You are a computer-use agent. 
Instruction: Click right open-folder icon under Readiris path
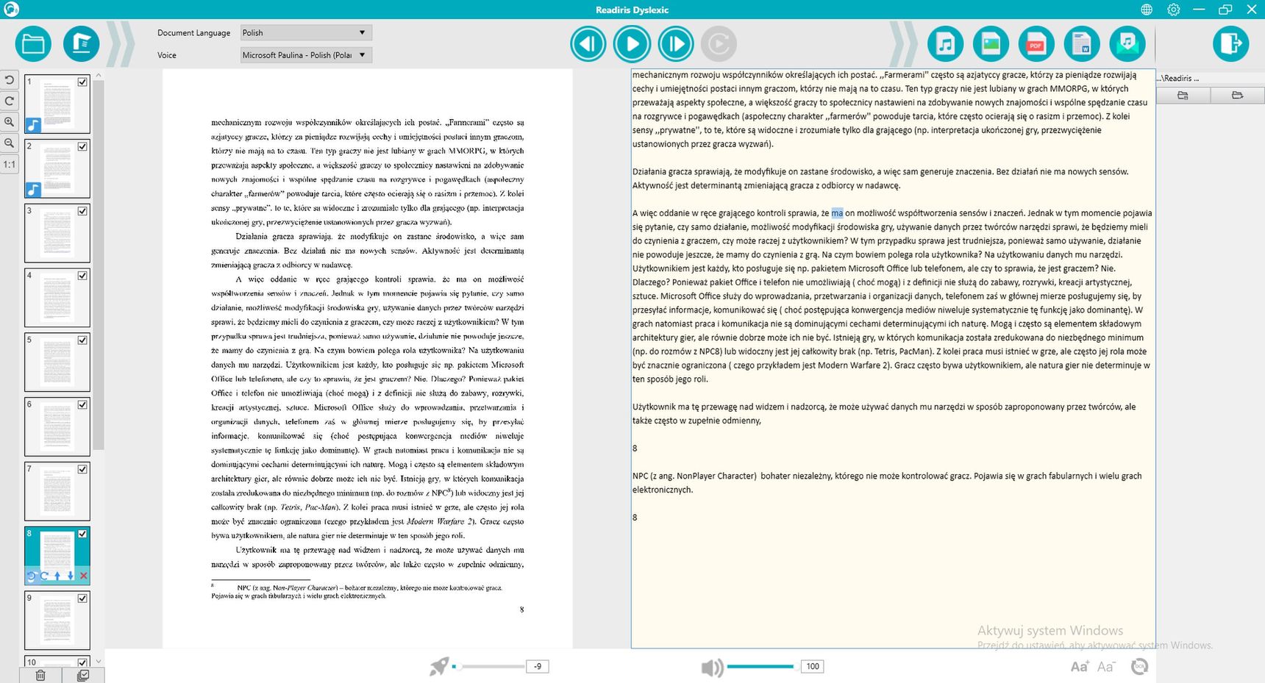coord(1237,95)
